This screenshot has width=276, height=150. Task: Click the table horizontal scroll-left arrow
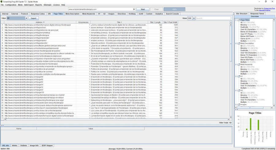[5, 120]
